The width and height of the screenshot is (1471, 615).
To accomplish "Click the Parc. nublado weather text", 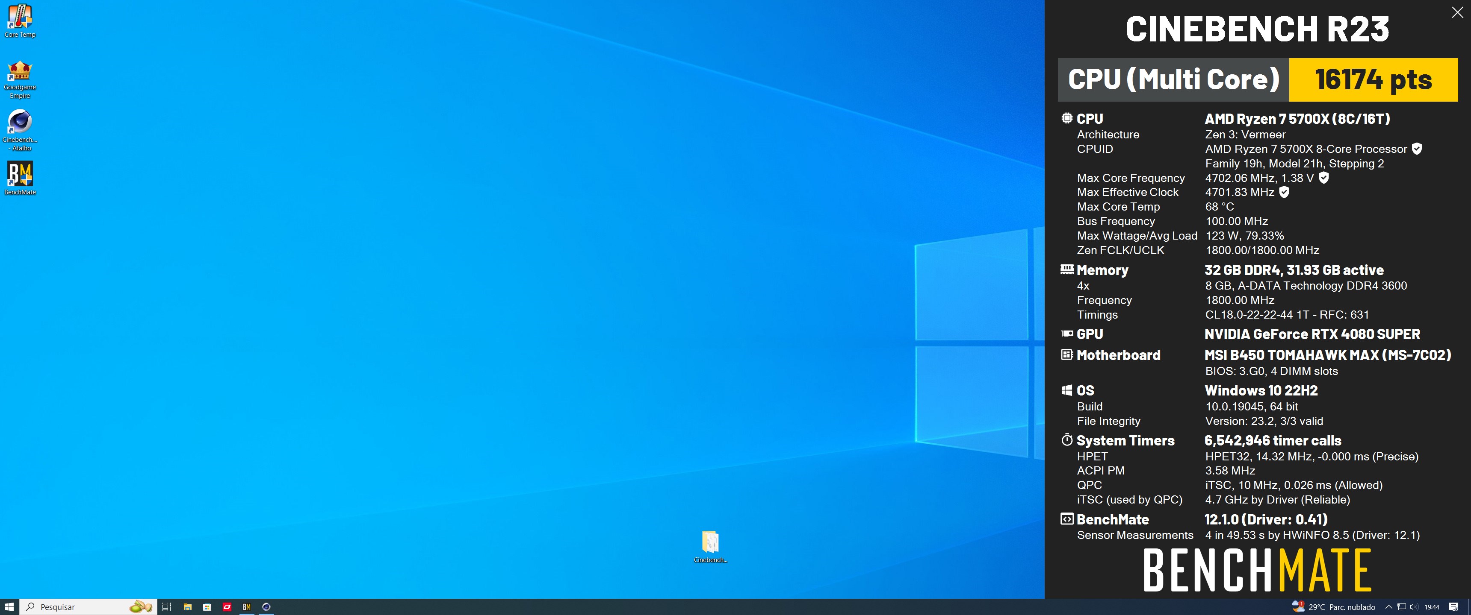I will pyautogui.click(x=1352, y=607).
